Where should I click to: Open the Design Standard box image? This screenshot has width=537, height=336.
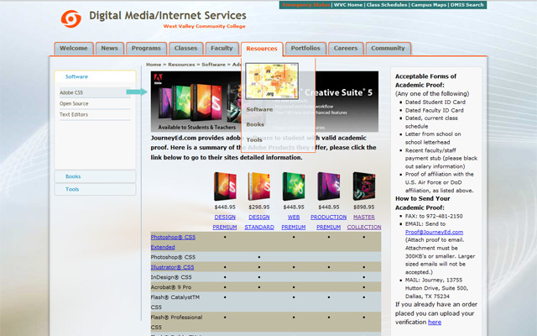tap(259, 186)
